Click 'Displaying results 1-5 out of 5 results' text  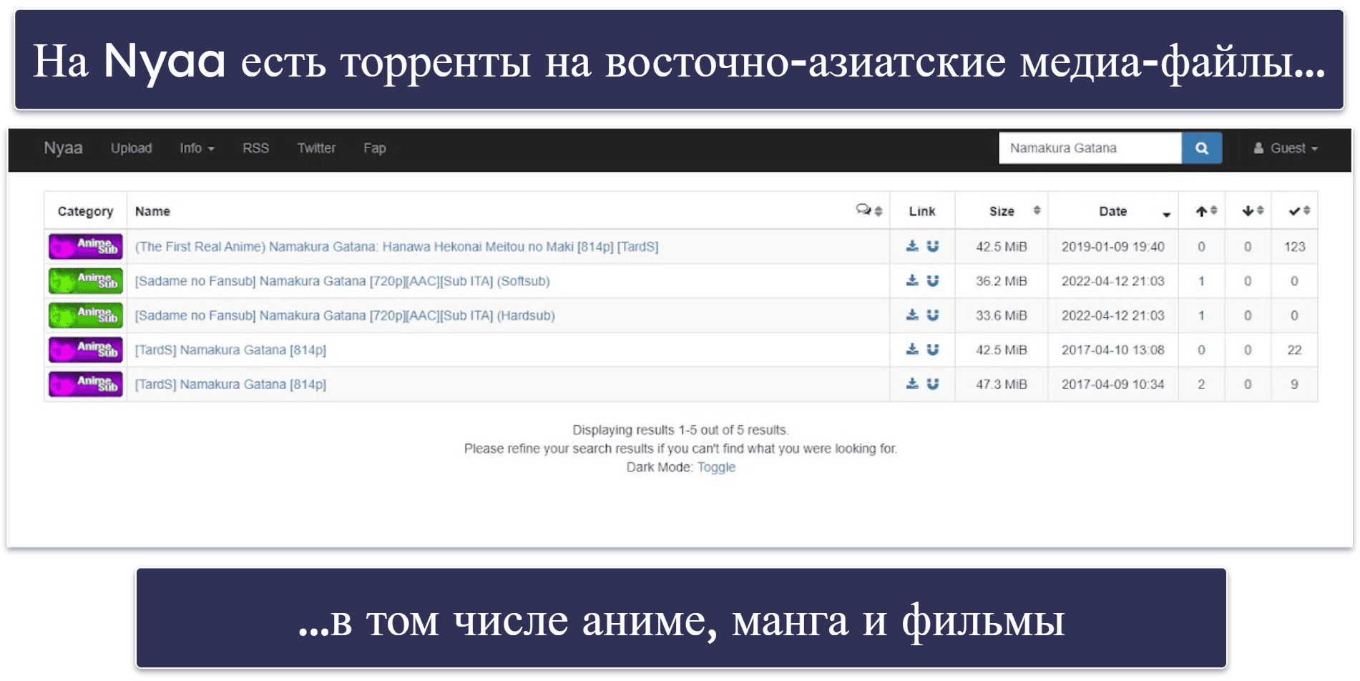click(x=680, y=430)
